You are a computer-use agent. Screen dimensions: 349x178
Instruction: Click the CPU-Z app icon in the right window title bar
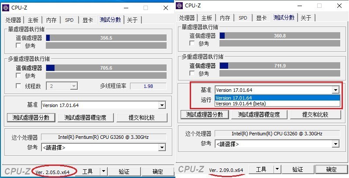[x=179, y=6]
